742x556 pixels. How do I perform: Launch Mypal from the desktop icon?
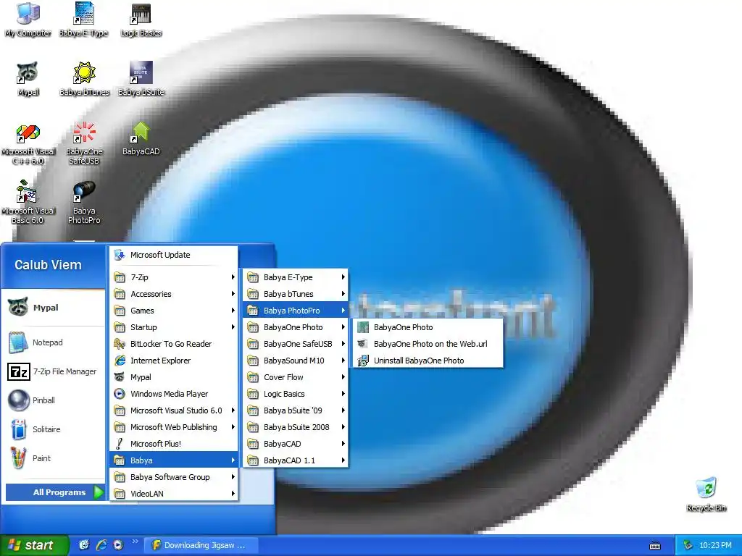click(x=28, y=79)
